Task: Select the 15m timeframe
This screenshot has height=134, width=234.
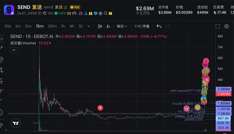Action: click(x=40, y=26)
